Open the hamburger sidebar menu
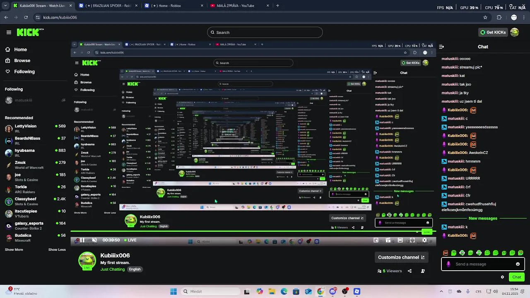The height and width of the screenshot is (298, 530). point(9,32)
